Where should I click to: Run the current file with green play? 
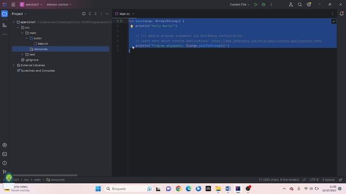coord(256,4)
